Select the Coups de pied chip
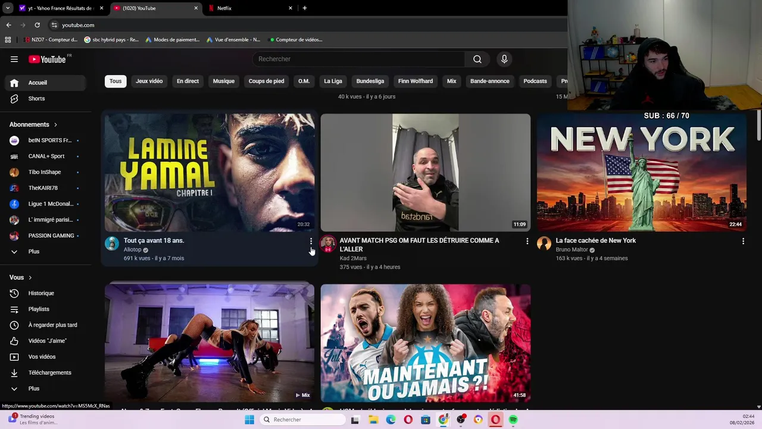 coord(266,81)
